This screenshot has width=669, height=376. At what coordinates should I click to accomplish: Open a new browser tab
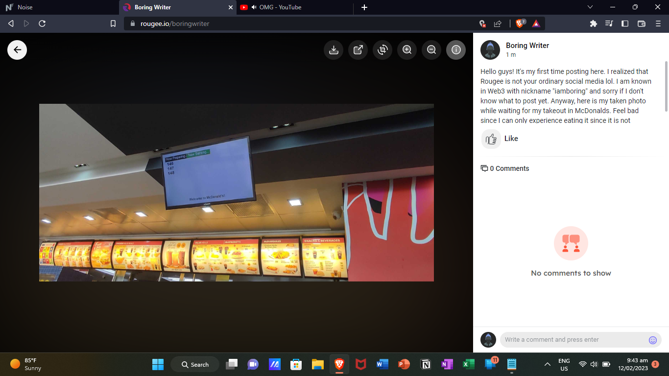pos(364,7)
